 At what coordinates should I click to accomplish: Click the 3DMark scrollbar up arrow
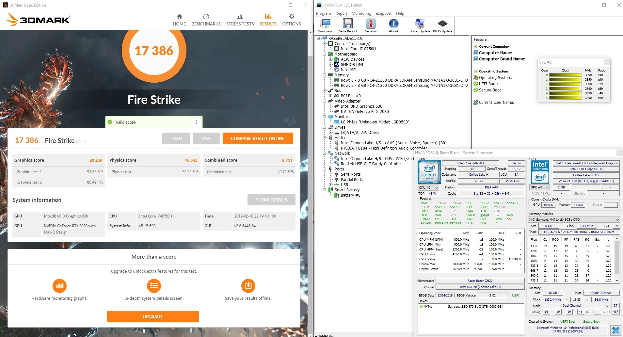[310, 33]
